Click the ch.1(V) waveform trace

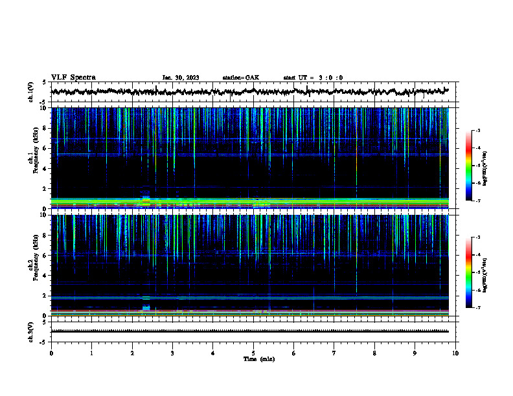pyautogui.click(x=249, y=91)
